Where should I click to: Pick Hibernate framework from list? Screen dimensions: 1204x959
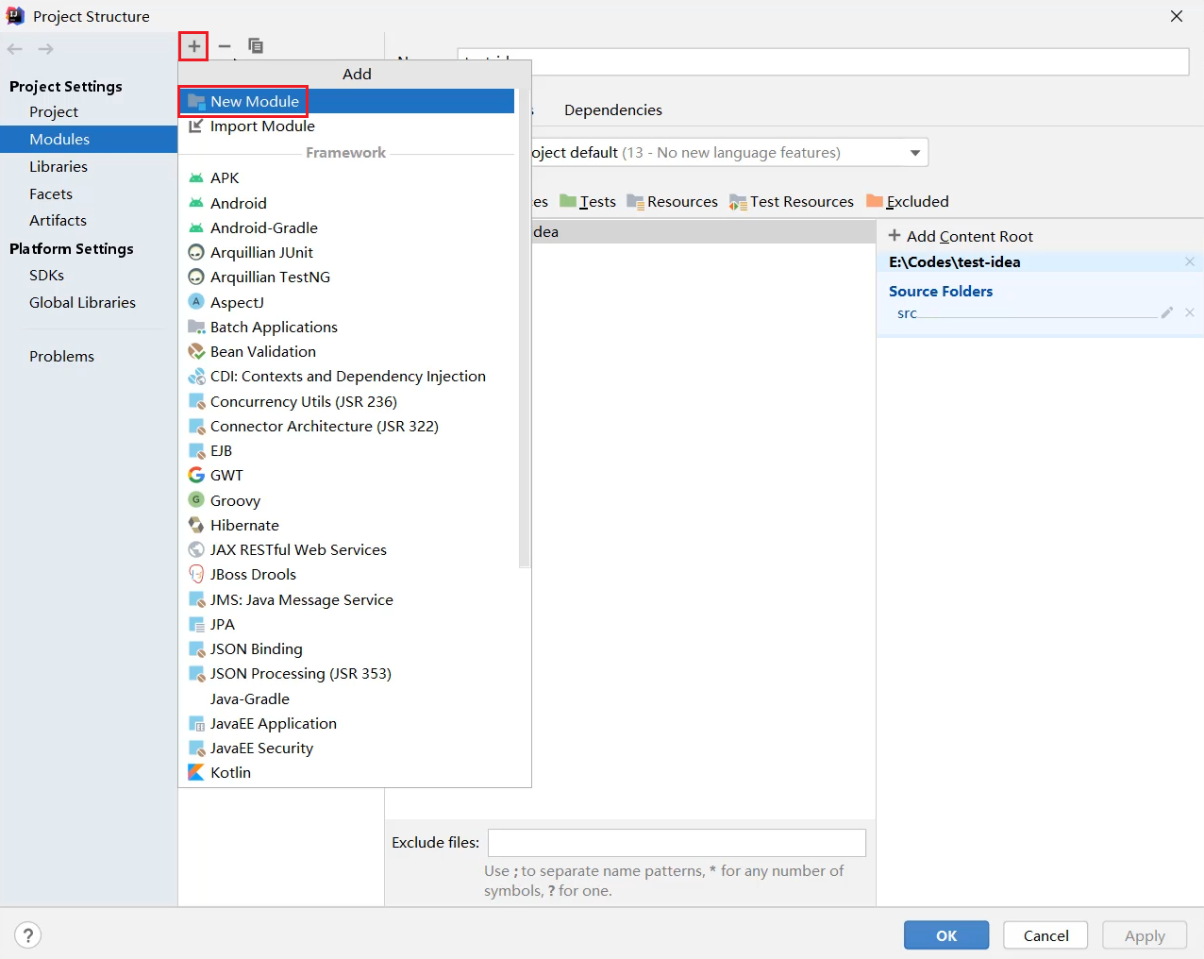coord(244,526)
